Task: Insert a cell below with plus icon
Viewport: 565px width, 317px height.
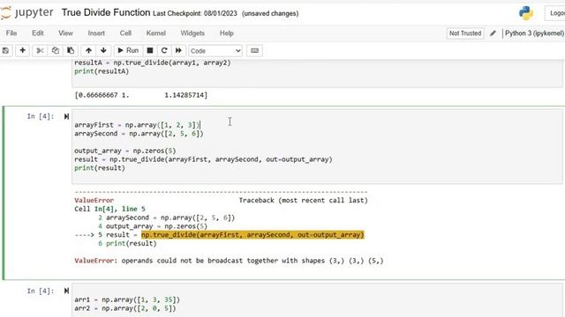Action: 22,51
